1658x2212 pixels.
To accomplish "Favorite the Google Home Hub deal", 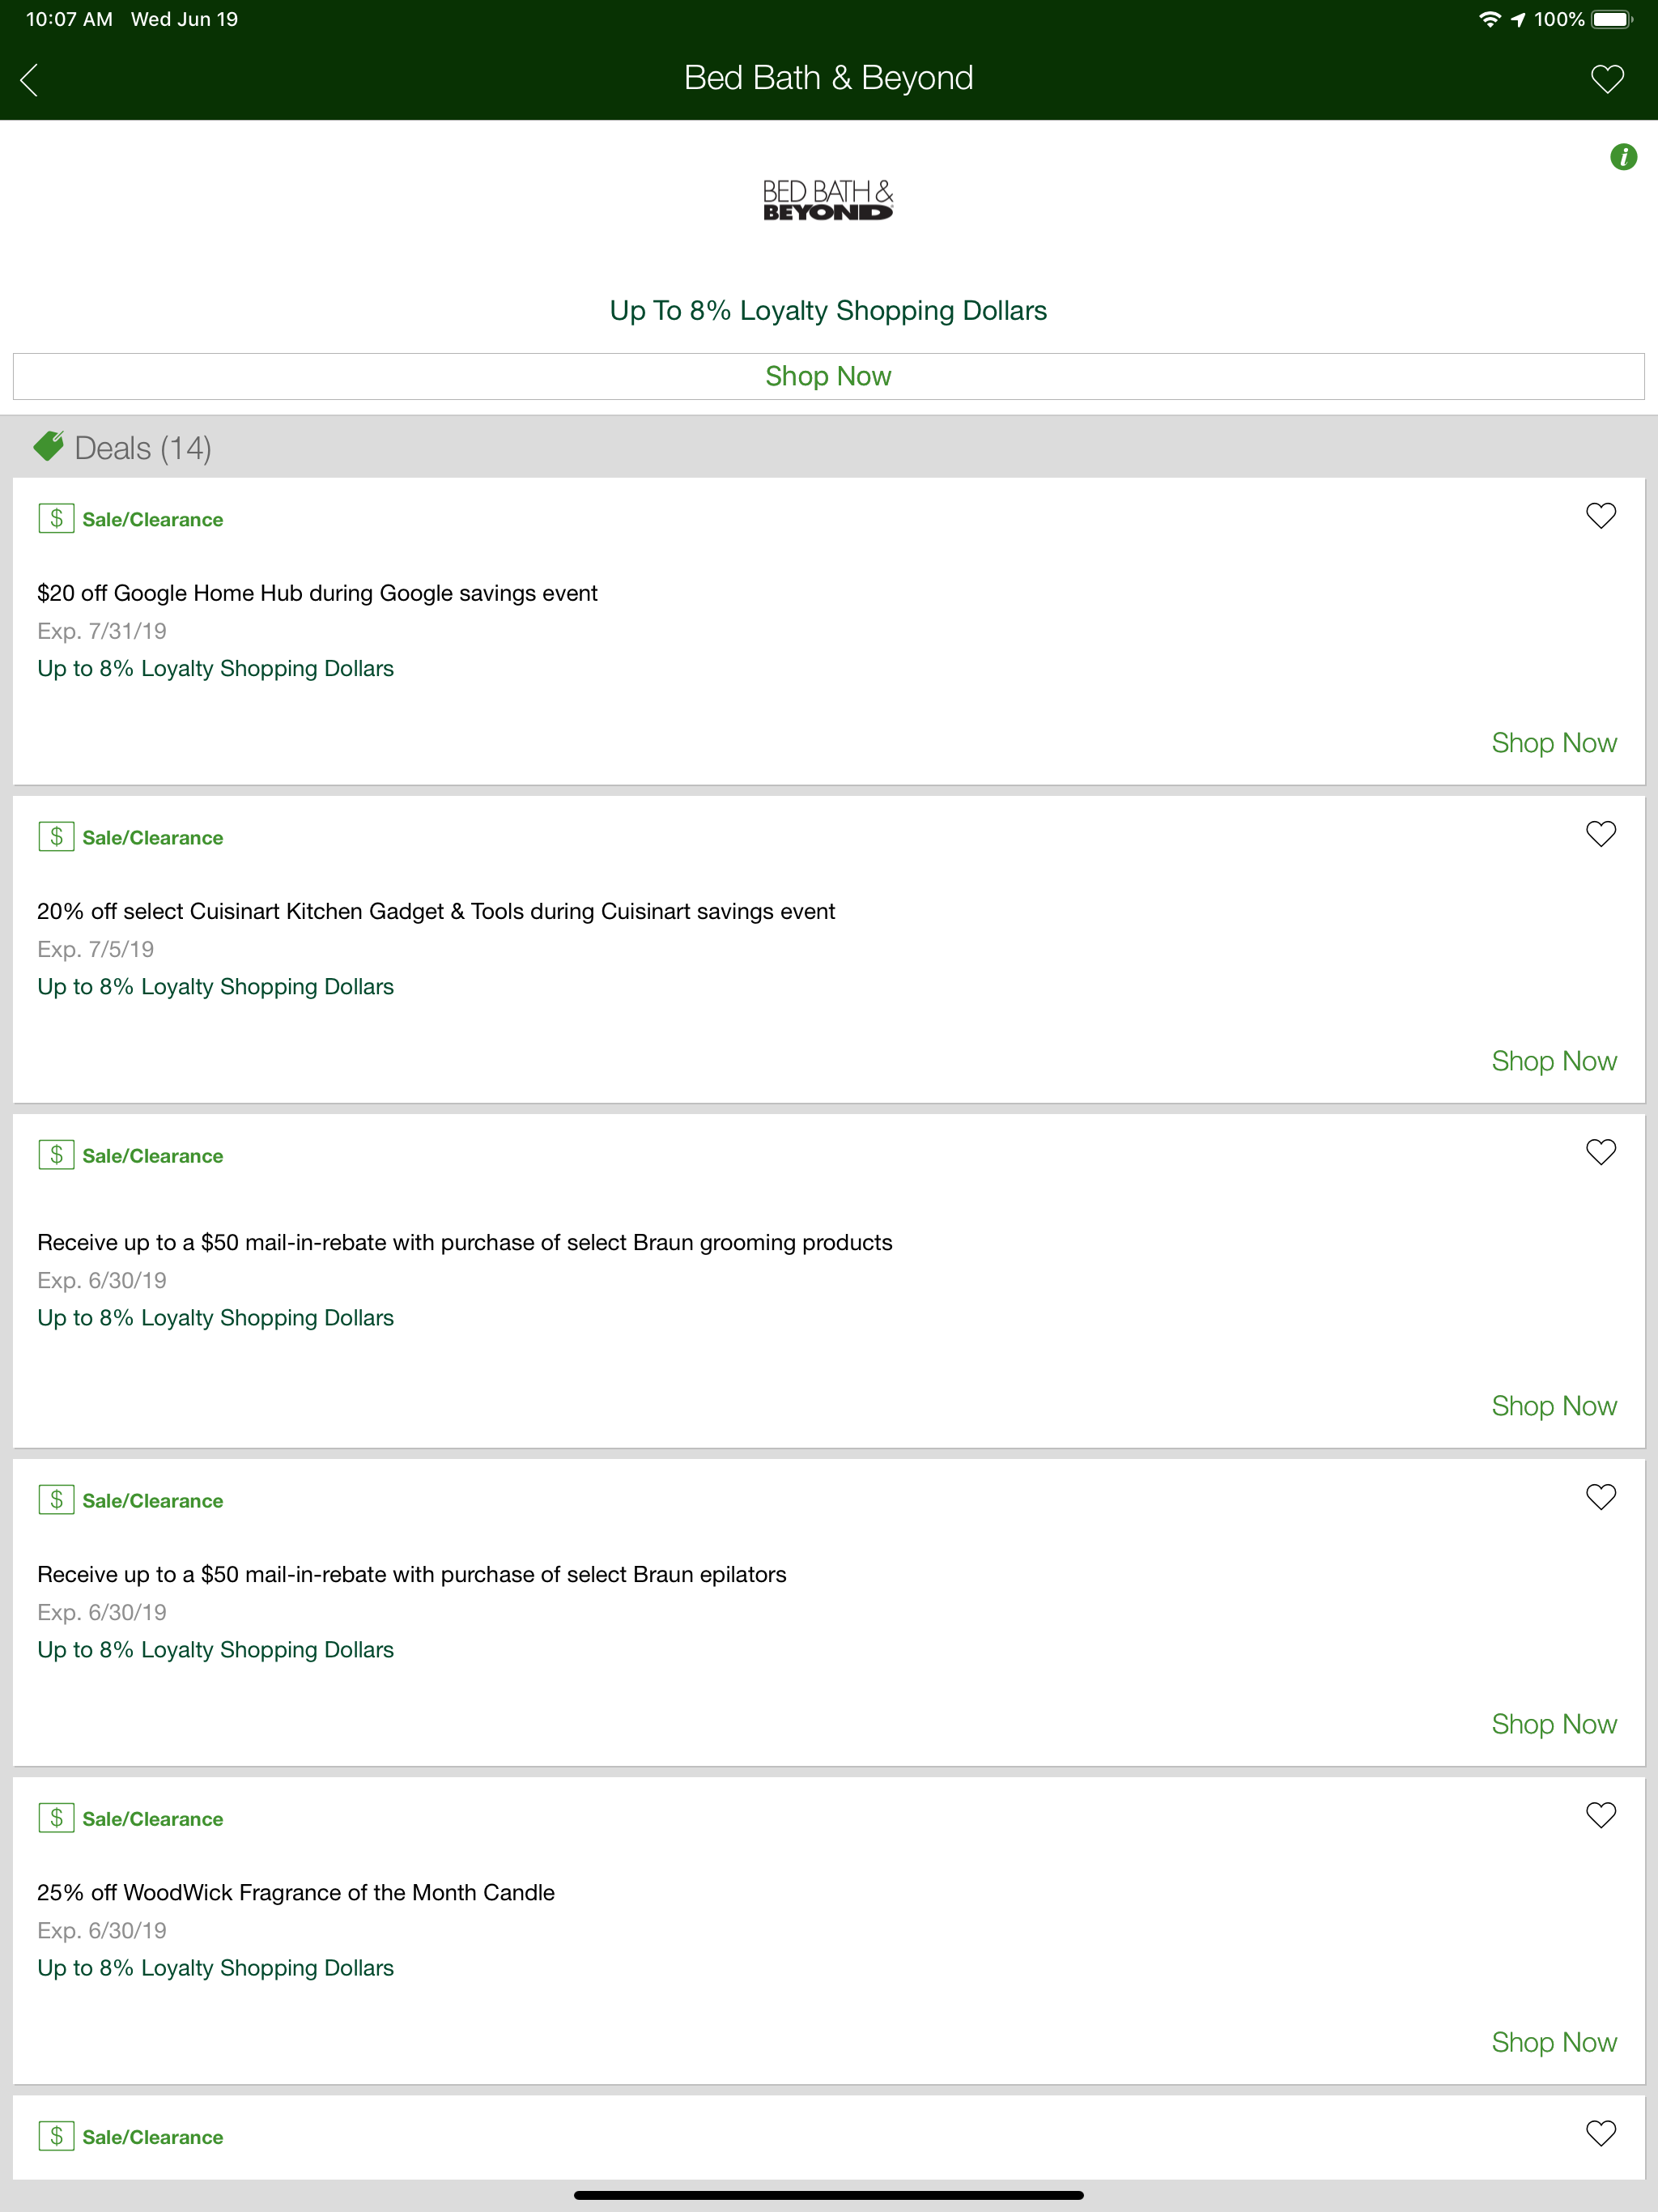I will pyautogui.click(x=1601, y=516).
